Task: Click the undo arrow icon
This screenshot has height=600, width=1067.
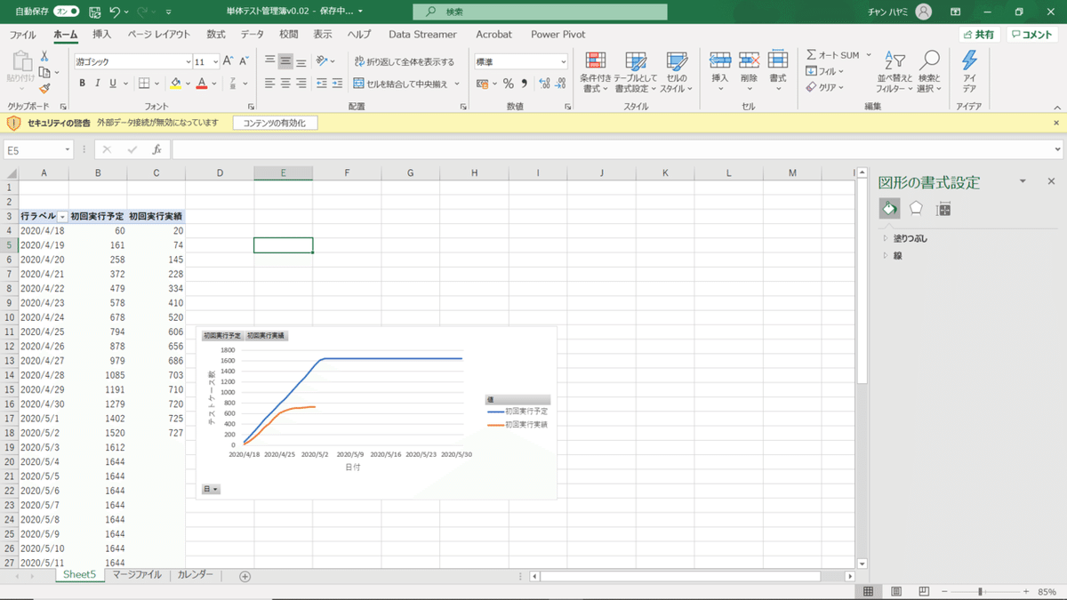Action: click(x=115, y=12)
